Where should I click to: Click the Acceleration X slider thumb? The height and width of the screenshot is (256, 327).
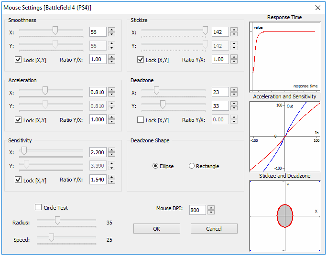(45, 91)
